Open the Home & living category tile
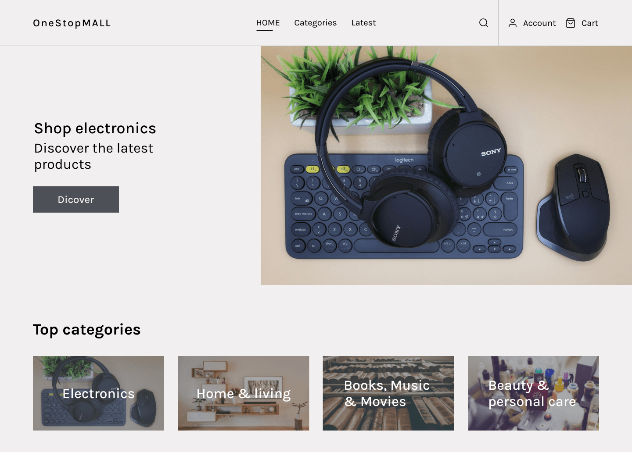 tap(243, 393)
